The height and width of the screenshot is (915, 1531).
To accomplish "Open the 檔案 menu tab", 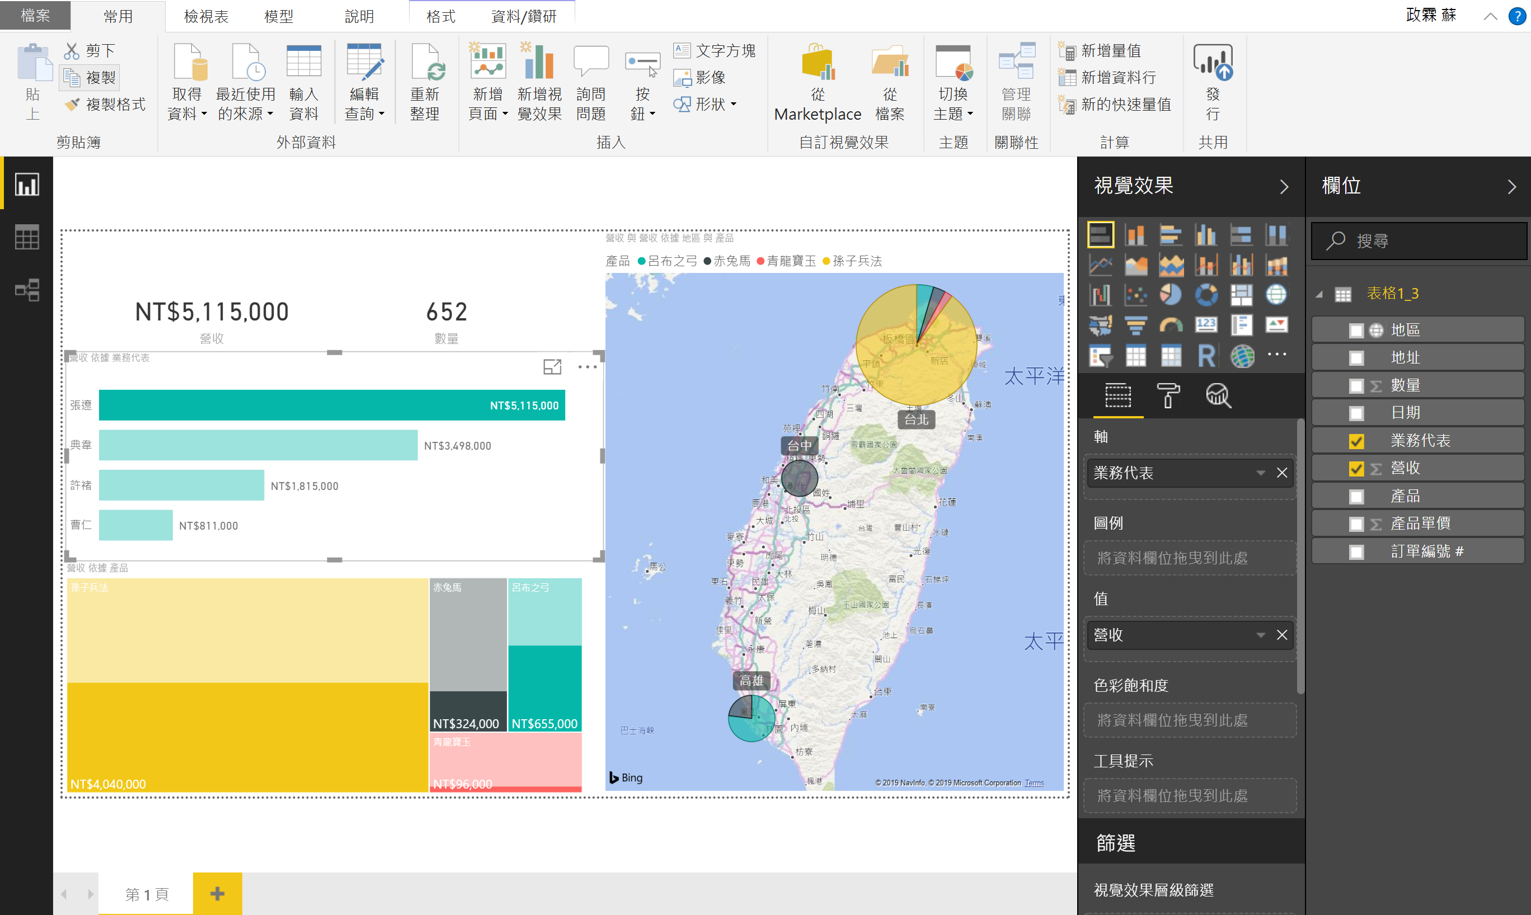I will click(x=35, y=16).
